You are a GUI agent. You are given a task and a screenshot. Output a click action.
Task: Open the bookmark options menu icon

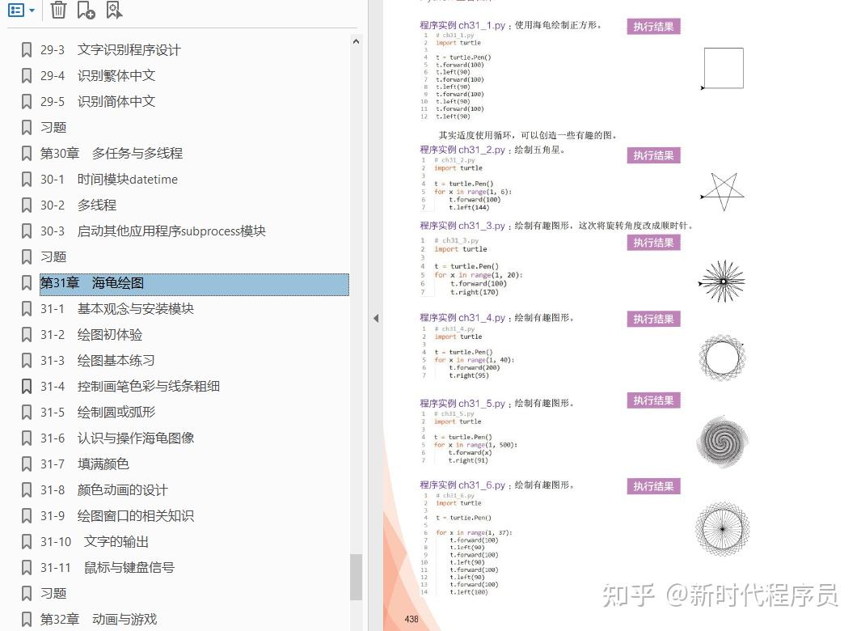[21, 11]
